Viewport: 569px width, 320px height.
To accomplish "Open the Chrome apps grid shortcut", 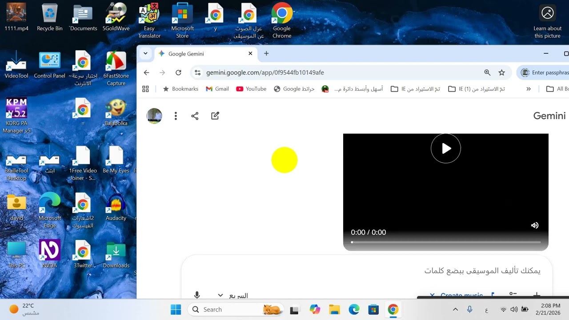I will click(x=145, y=89).
